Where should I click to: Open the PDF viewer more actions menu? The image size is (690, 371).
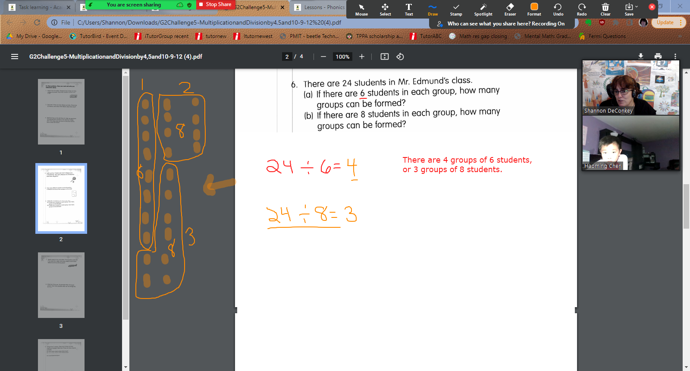point(675,56)
